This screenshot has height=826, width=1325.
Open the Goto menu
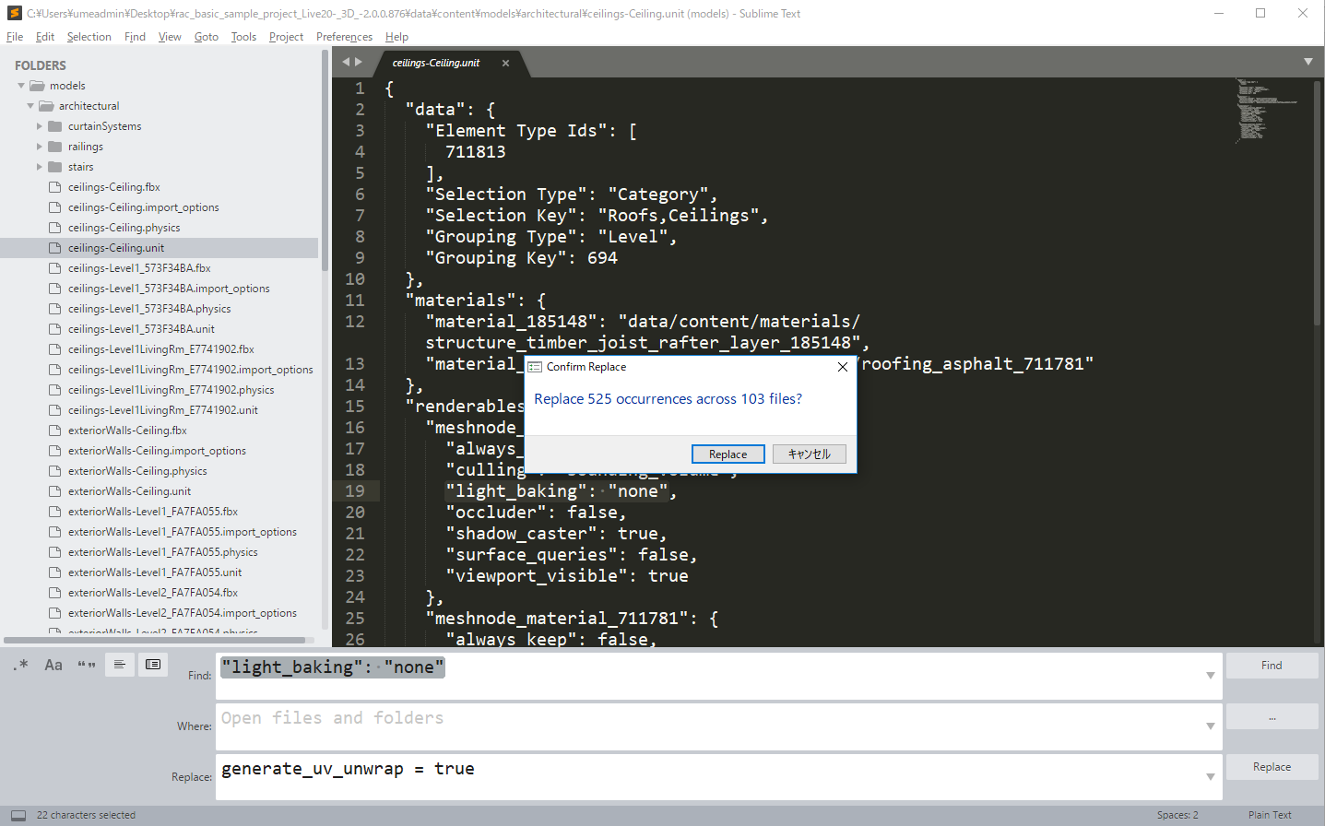click(207, 37)
